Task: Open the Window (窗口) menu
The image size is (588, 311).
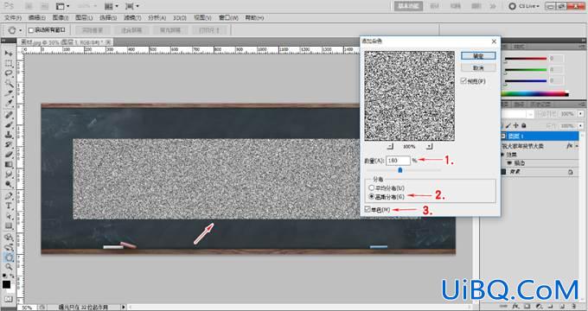Action: coord(228,17)
